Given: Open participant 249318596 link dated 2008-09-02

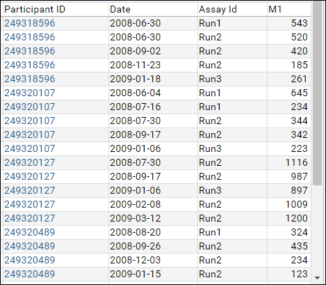Looking at the screenshot, I should (x=30, y=51).
